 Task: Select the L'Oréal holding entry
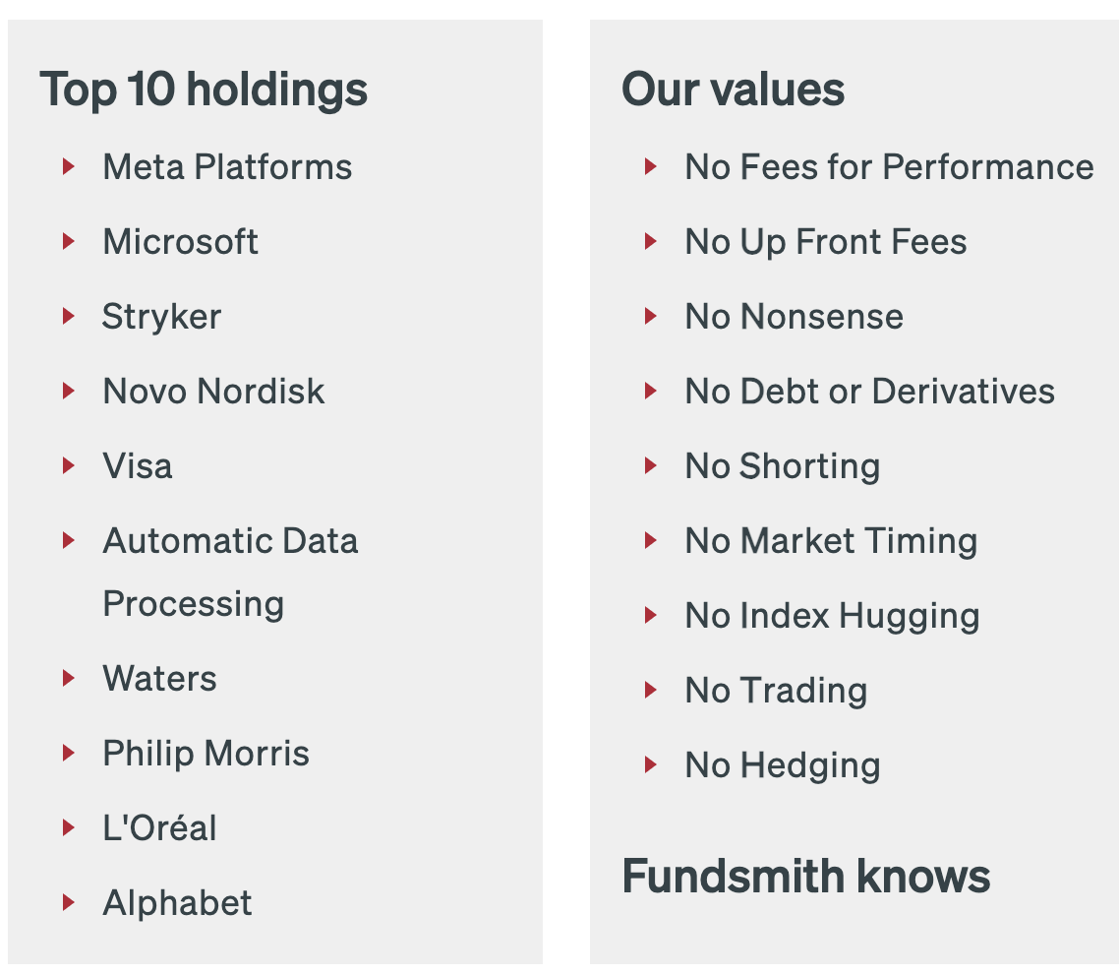(159, 828)
